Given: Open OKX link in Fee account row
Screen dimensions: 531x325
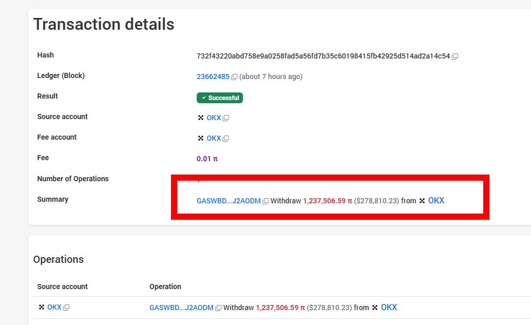Looking at the screenshot, I should [x=214, y=138].
